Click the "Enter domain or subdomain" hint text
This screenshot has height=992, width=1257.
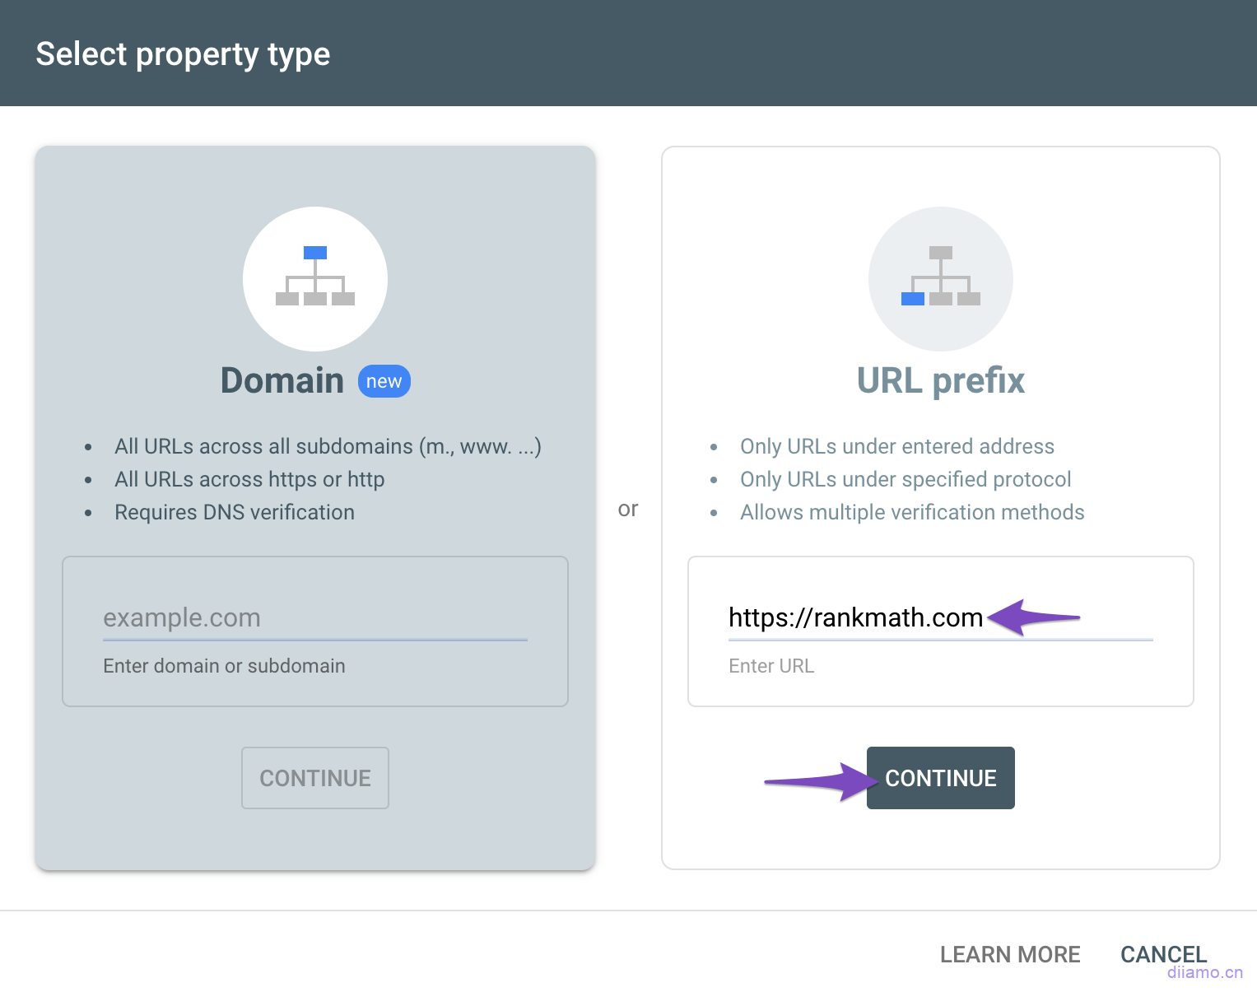(x=224, y=666)
